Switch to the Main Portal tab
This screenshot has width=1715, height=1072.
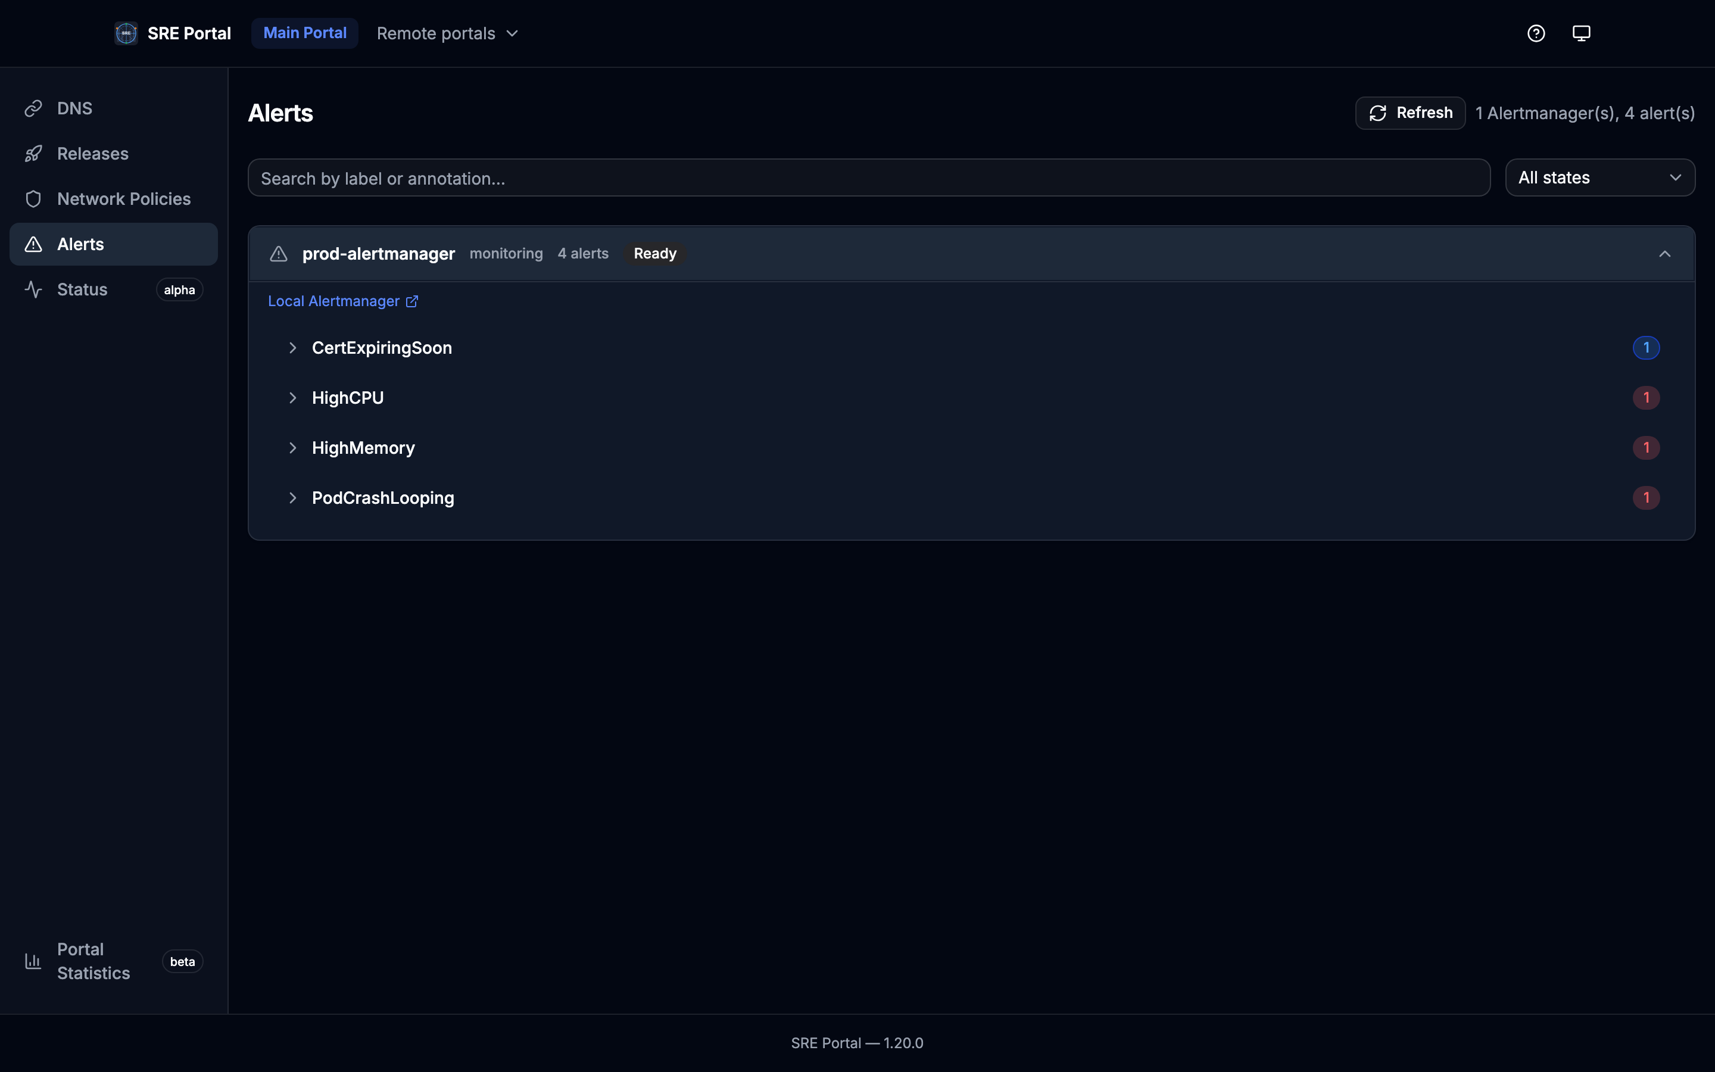coord(305,33)
